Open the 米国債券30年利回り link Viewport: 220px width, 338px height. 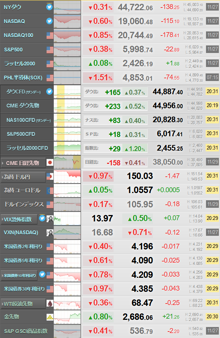24,289
